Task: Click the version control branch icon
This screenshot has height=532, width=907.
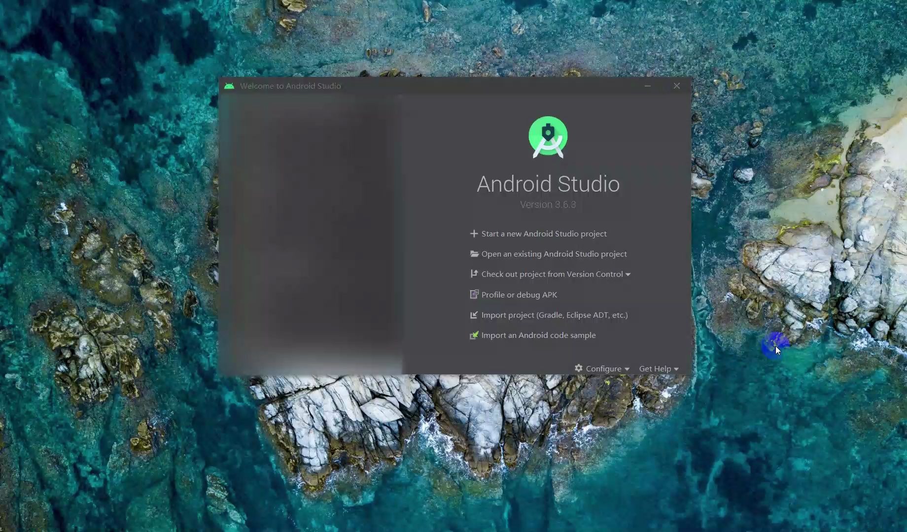Action: click(474, 274)
